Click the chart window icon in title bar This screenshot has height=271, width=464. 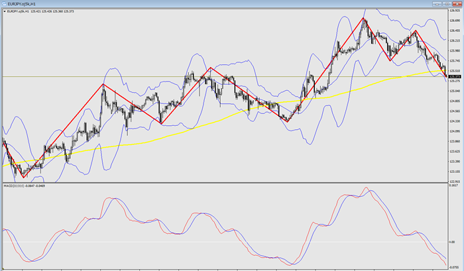[3, 4]
